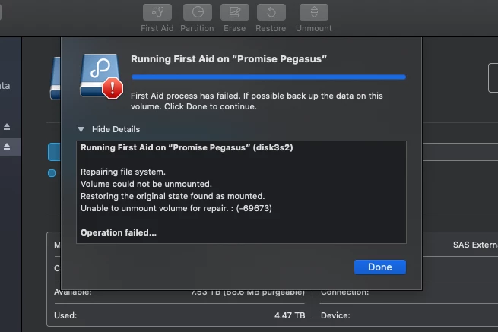Click the First Aid toolbar icon
This screenshot has width=498, height=332.
click(157, 12)
